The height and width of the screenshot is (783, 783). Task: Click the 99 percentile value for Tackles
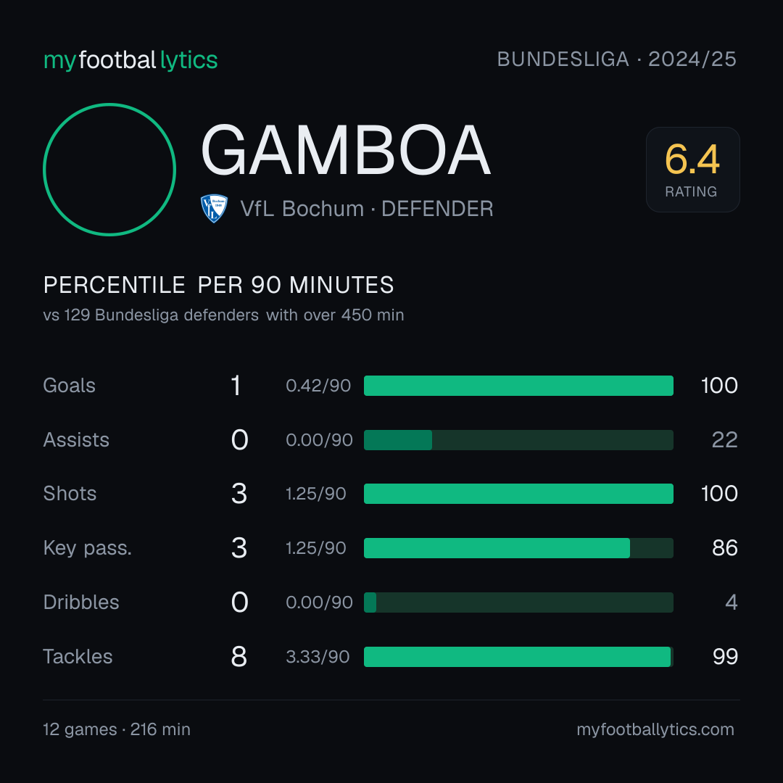(725, 657)
